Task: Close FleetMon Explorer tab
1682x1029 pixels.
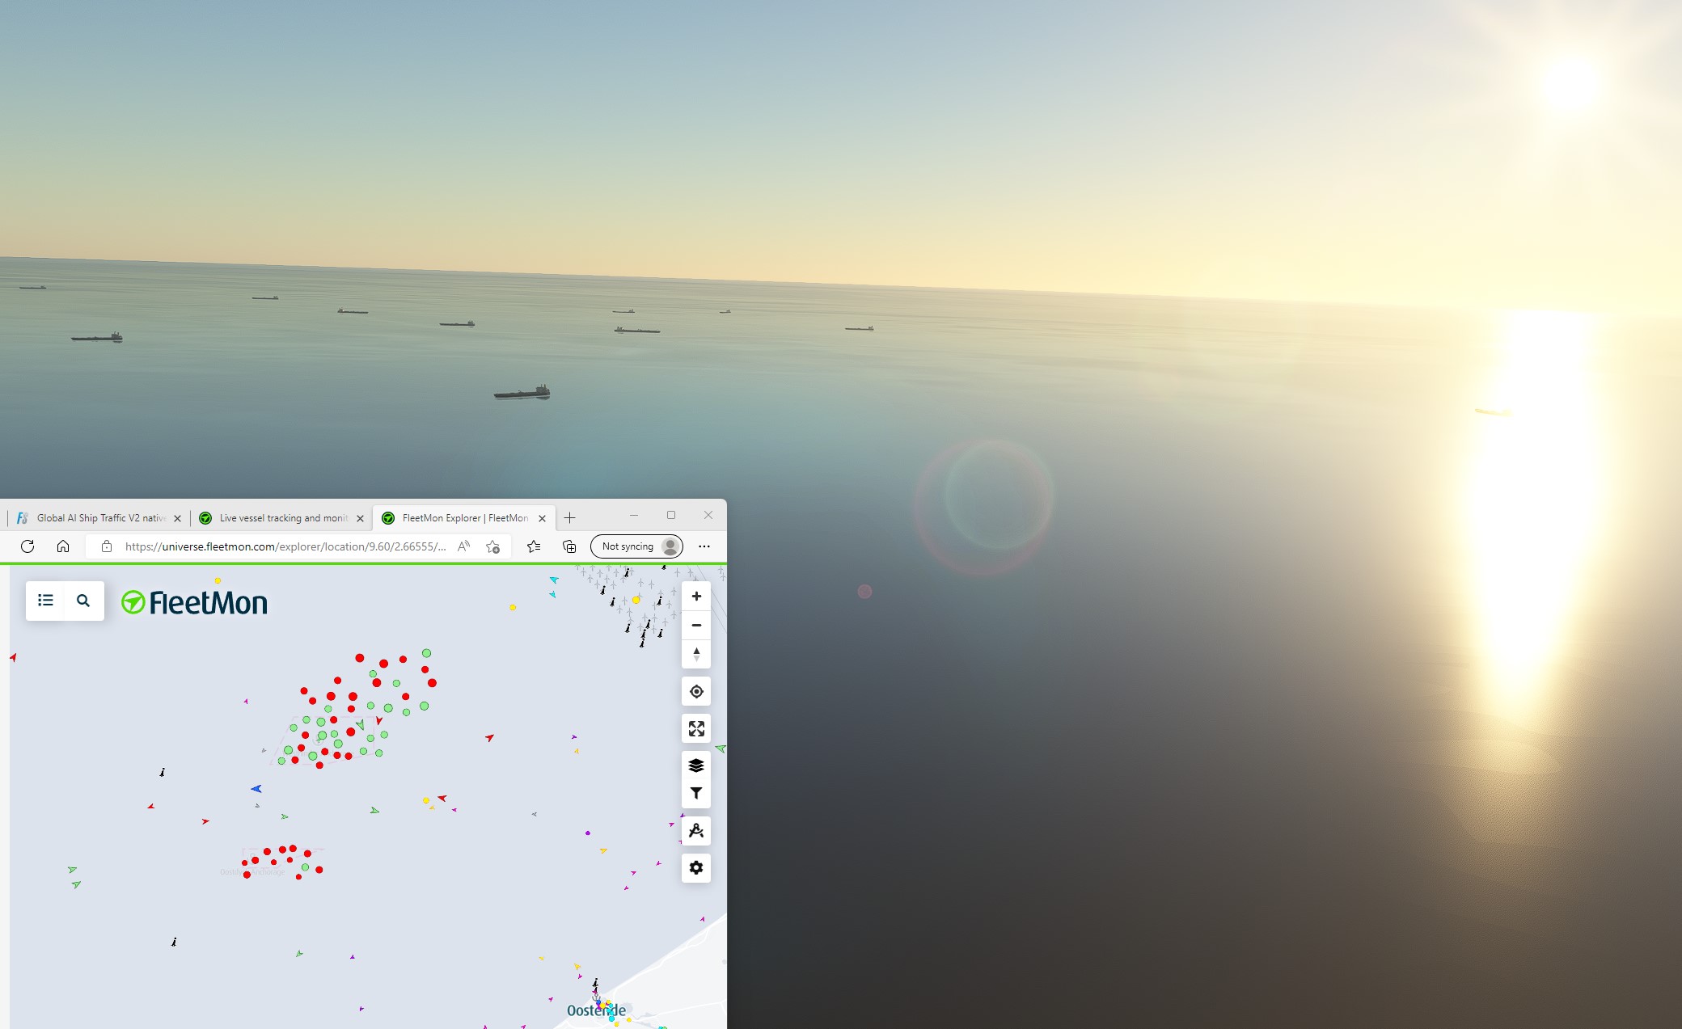Action: (543, 519)
